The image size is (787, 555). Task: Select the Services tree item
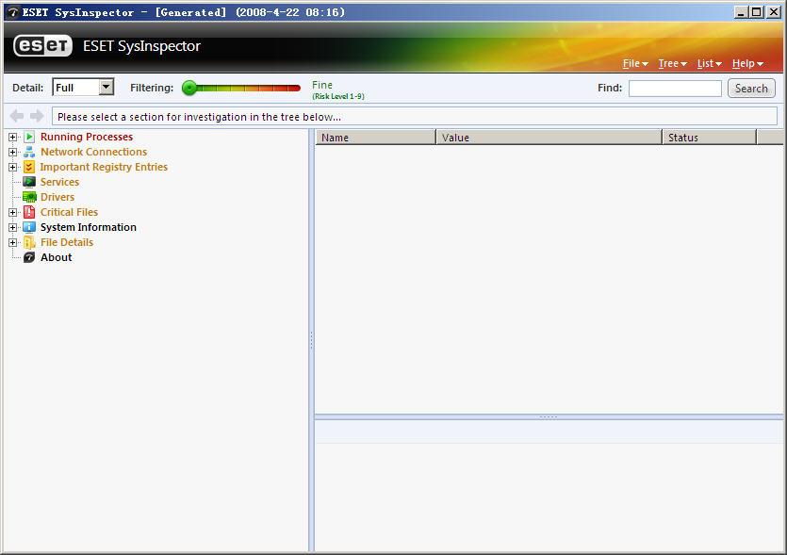coord(59,182)
